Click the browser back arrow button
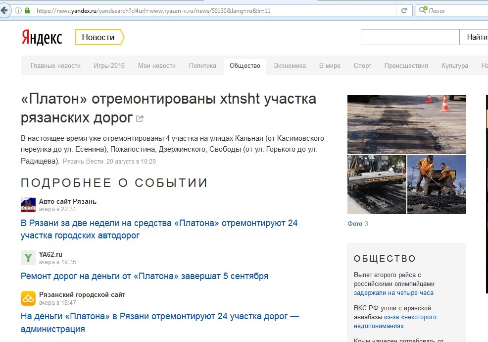Viewport: 488px width, 342px height. click(5, 10)
